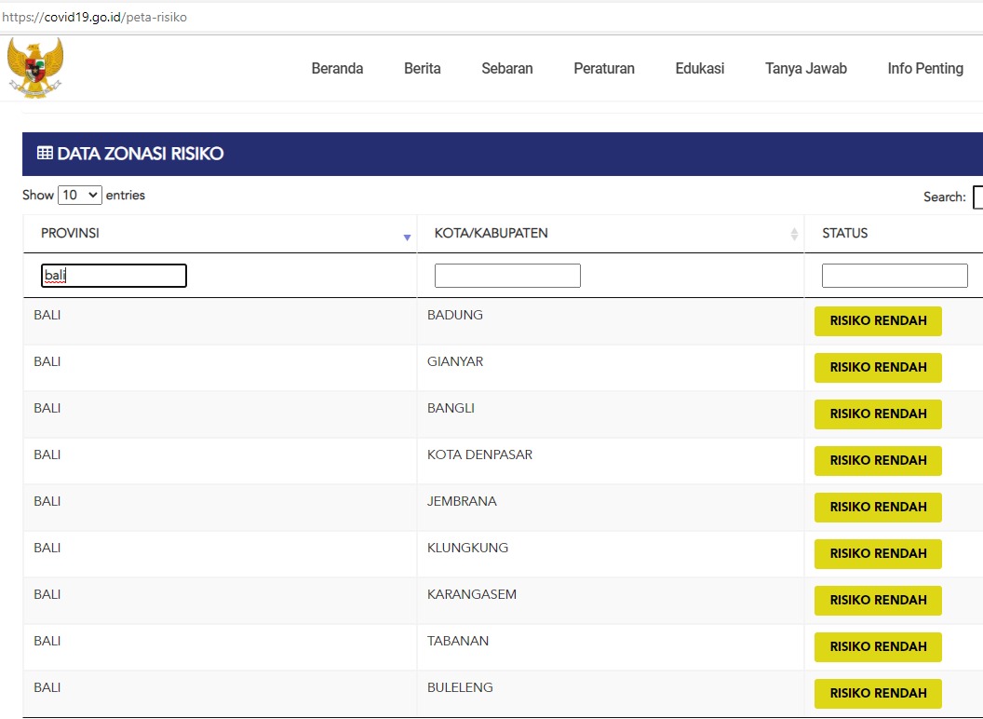983x719 pixels.
Task: Click the Status column header
Action: (x=845, y=234)
